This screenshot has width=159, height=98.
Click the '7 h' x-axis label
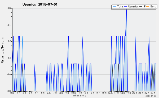pyautogui.click(x=55, y=93)
